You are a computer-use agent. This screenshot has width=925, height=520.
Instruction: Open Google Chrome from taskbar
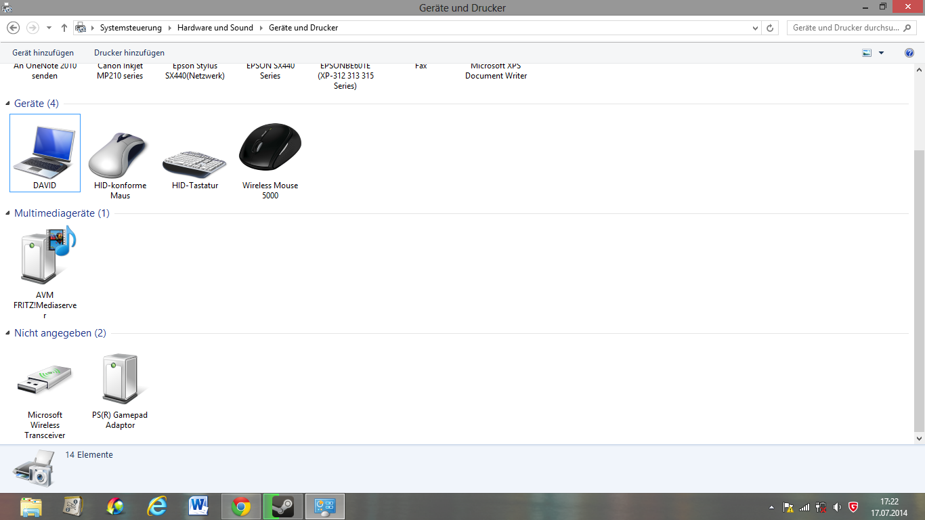[x=241, y=506]
